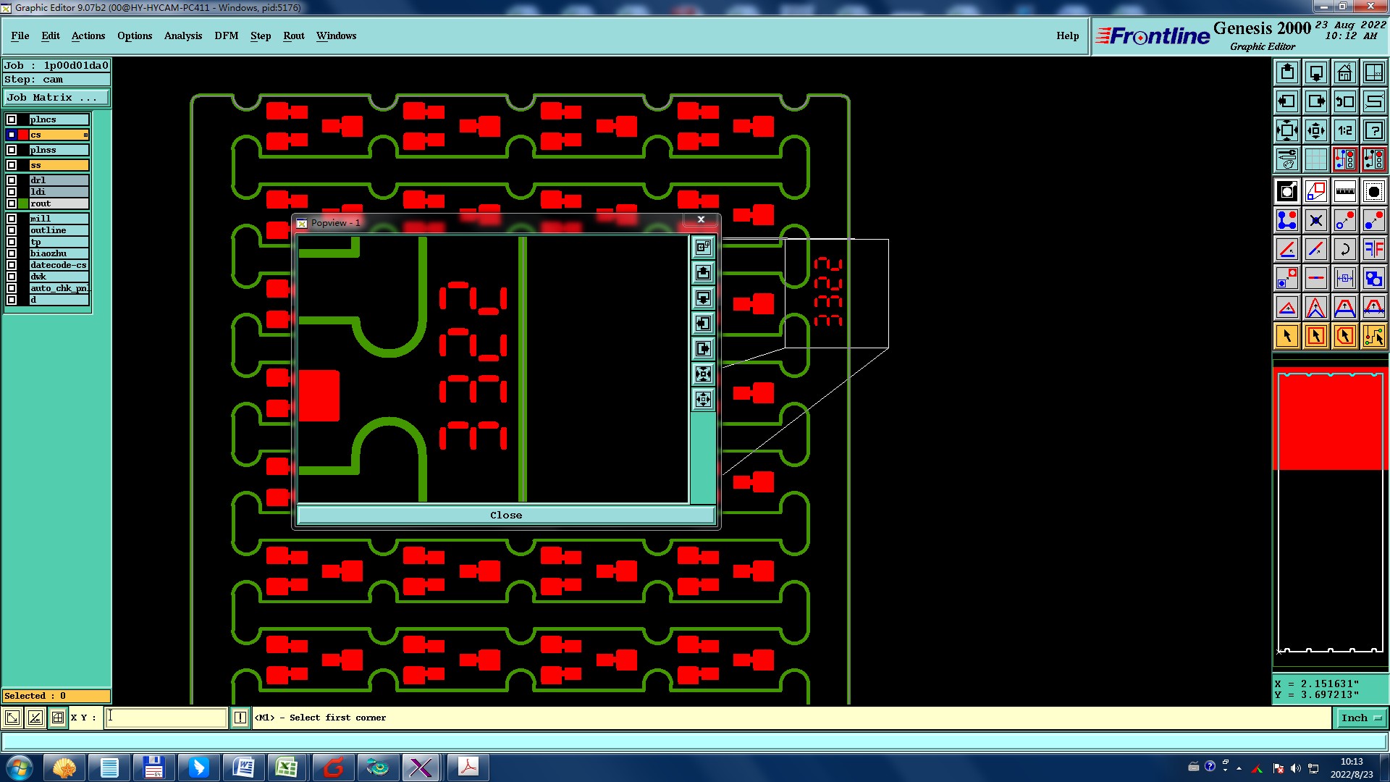
Task: Click the Popview popup mode top icon
Action: click(703, 248)
